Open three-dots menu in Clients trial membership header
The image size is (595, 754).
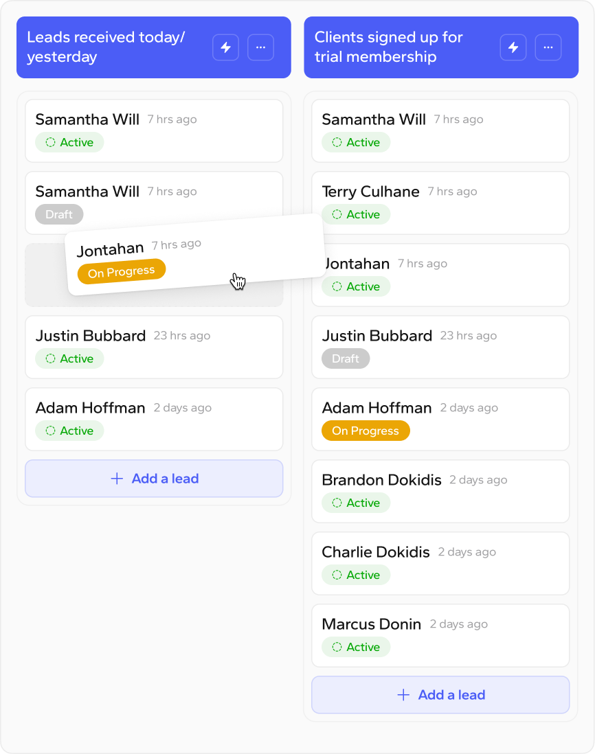(x=548, y=47)
